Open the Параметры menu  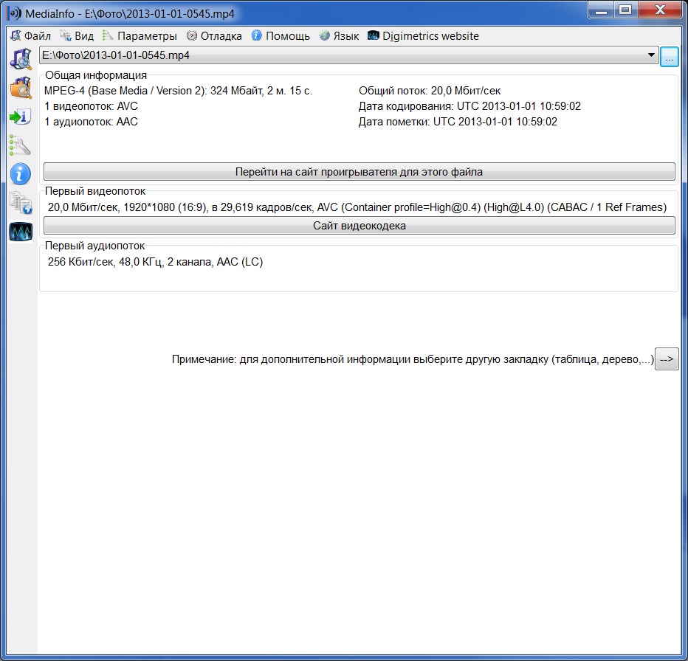(140, 36)
